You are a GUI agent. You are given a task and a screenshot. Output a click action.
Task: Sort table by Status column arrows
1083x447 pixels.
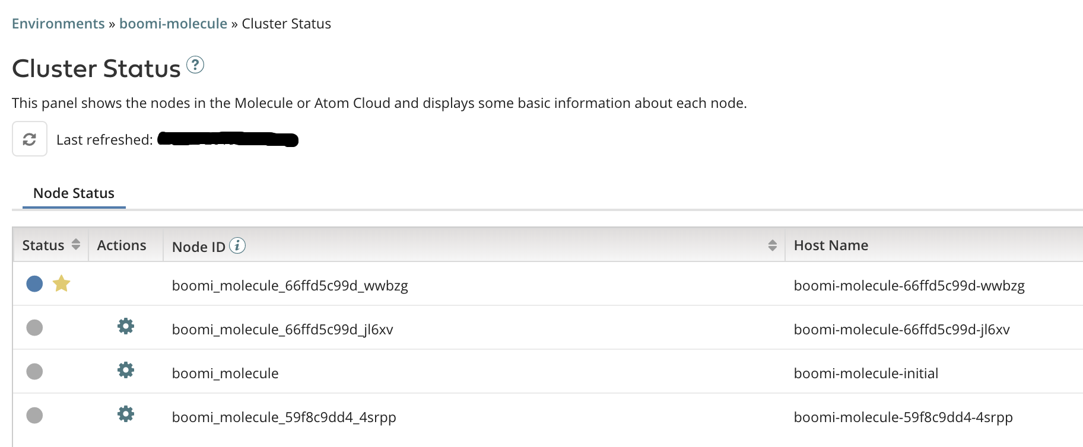coord(76,244)
